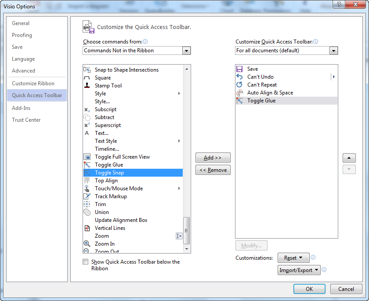Click the Can't Repeat icon

239,84
